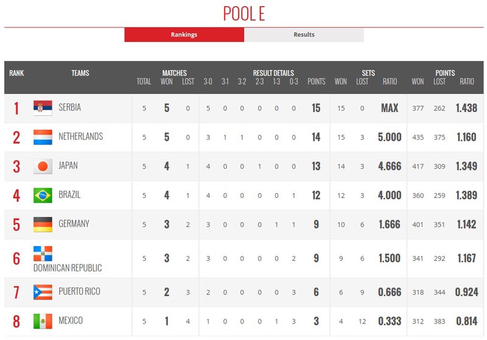This screenshot has height=340, width=487.
Task: Click the Serbia flag icon
Action: pos(43,108)
